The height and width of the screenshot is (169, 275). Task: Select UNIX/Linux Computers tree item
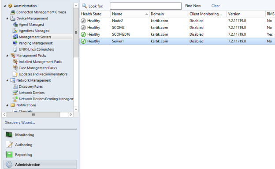pyautogui.click(x=36, y=49)
